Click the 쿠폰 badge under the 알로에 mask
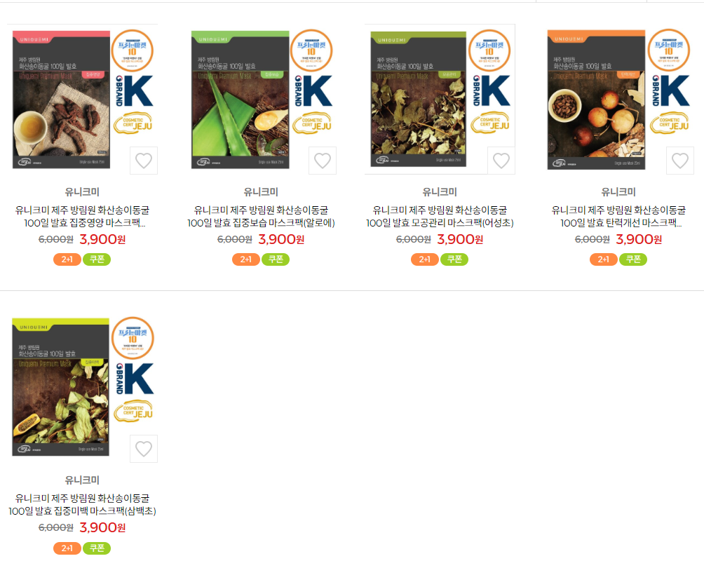The image size is (704, 575). coord(276,259)
